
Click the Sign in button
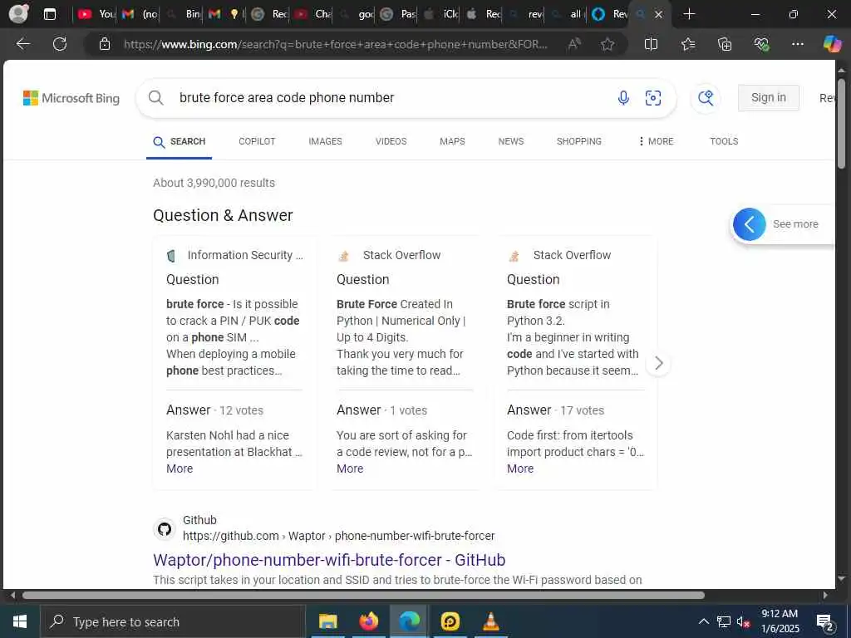[x=768, y=98]
